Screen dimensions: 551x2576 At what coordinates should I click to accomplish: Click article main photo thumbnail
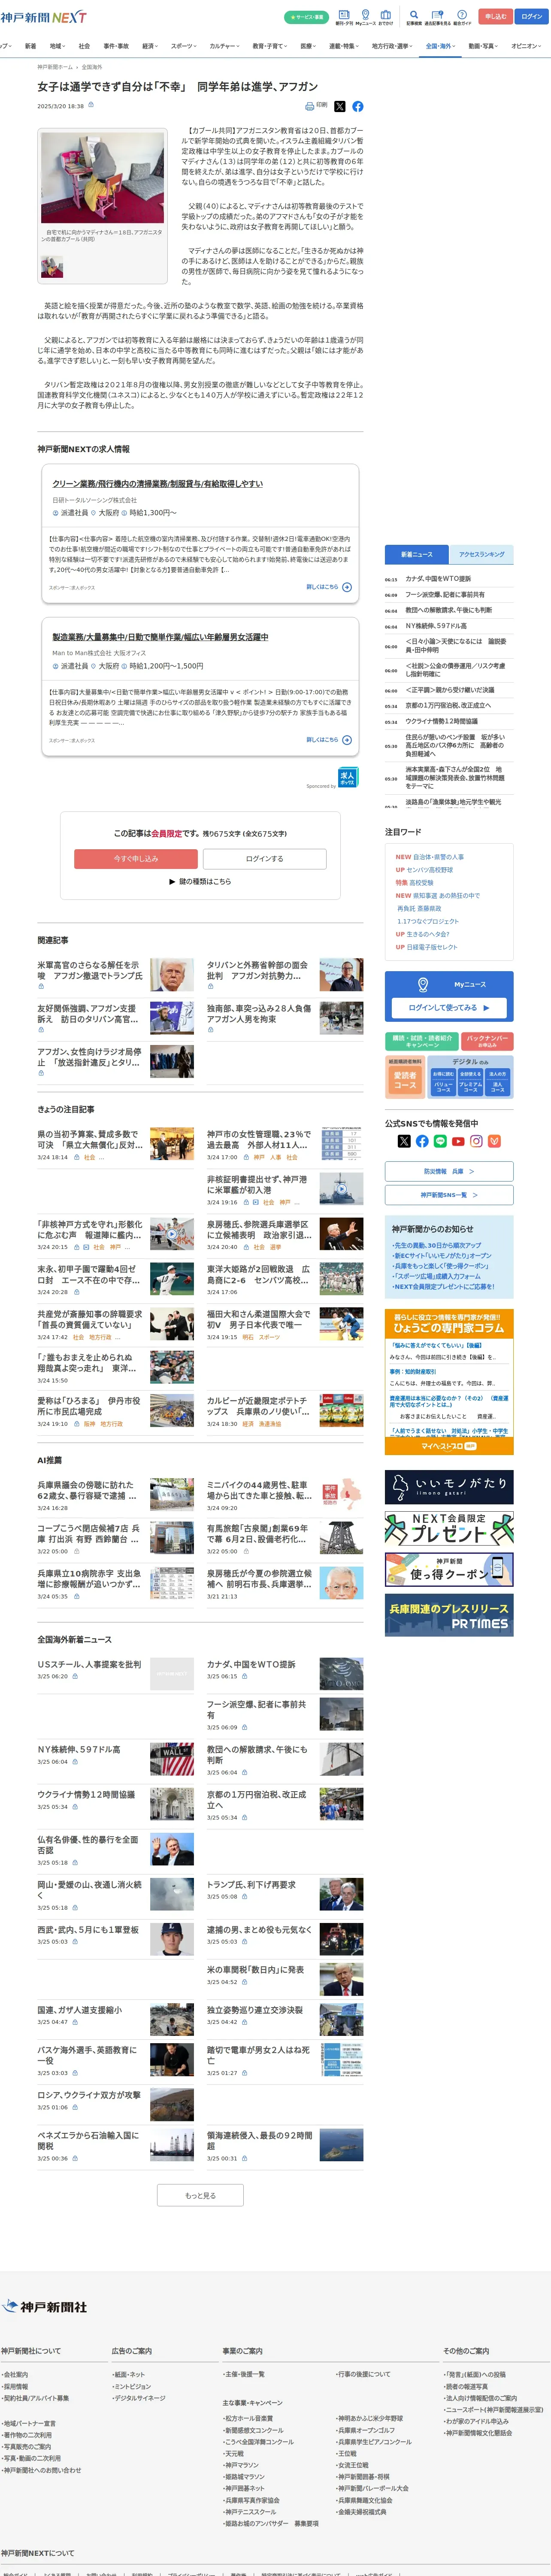[x=102, y=178]
